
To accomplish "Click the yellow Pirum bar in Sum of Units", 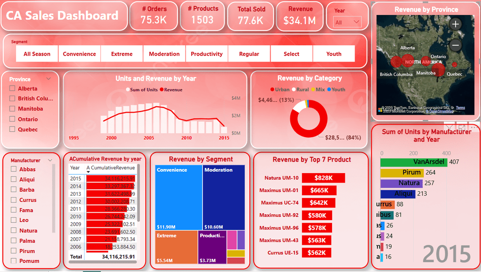I will (402, 172).
